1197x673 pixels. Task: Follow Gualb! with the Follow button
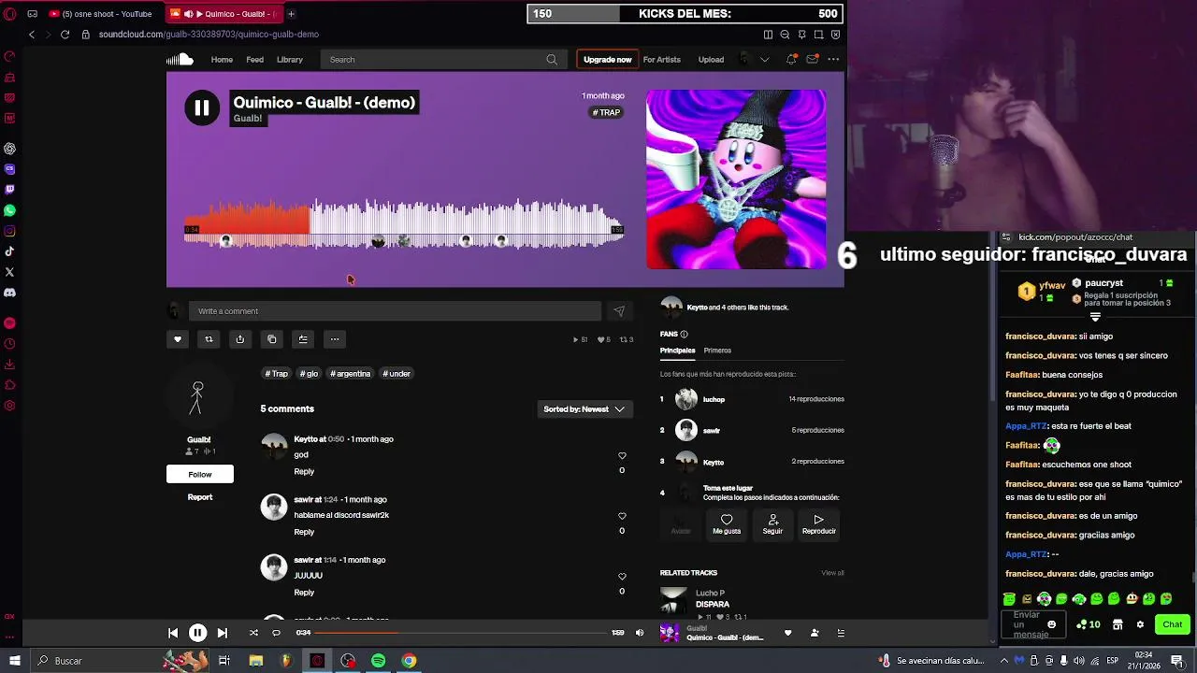click(x=200, y=474)
